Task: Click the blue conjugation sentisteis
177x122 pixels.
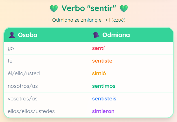Action: 104,99
